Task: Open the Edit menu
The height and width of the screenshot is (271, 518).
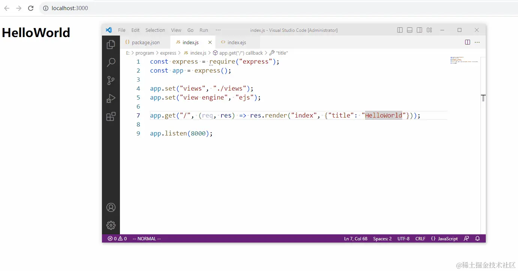Action: coord(135,30)
